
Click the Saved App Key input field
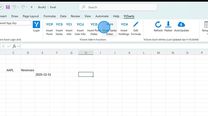15,23
